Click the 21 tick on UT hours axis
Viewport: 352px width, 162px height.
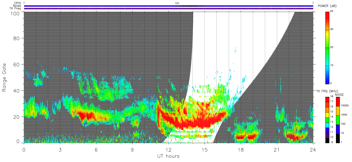point(277,150)
